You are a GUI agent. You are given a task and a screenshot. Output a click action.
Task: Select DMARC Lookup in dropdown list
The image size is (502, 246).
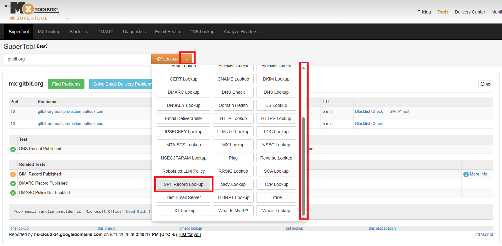[x=184, y=92]
